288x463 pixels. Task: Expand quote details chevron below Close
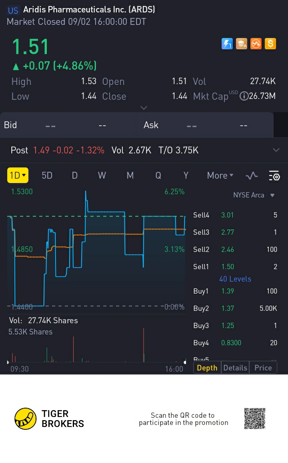tap(144, 107)
